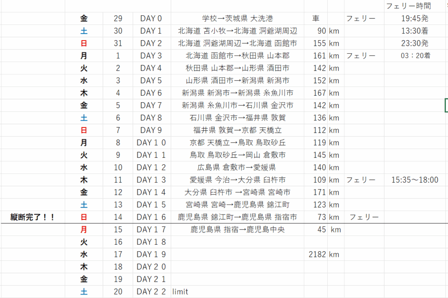Viewport: 448px width, 298px height.
Task: Select the 03：20着 arrival time cell
Action: click(414, 55)
